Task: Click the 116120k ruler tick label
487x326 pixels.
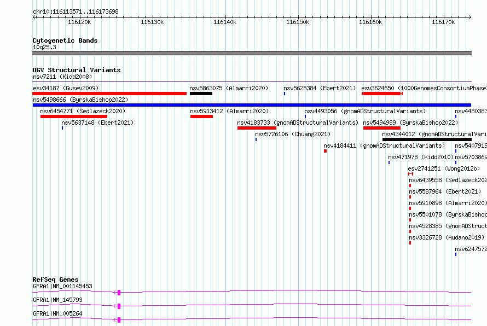Action: [79, 22]
